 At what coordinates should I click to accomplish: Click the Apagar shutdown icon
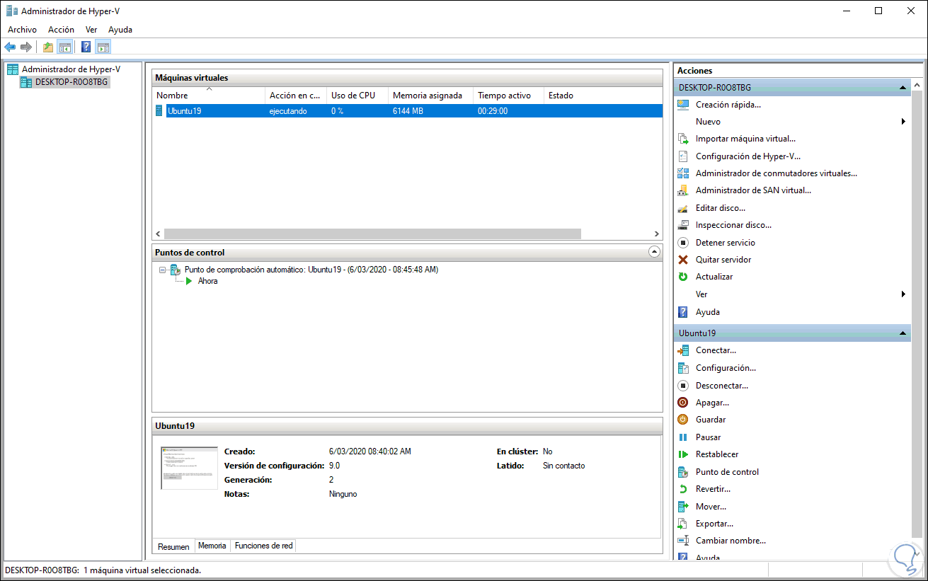tap(683, 403)
